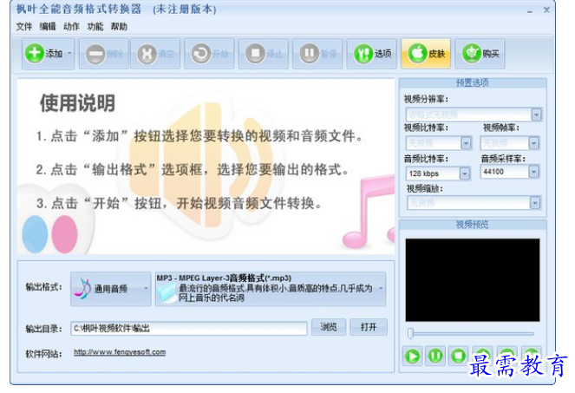This screenshot has height=393, width=575.
Task: Expand the 音频采样率 44100 dropdown
Action: (533, 172)
